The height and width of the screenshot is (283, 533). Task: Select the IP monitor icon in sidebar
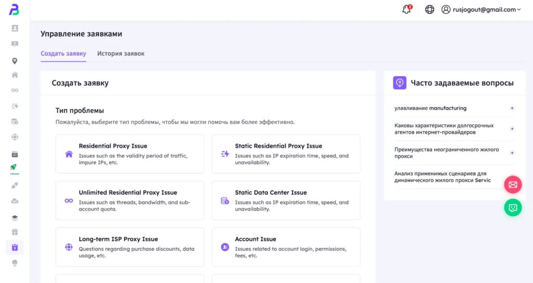click(15, 44)
